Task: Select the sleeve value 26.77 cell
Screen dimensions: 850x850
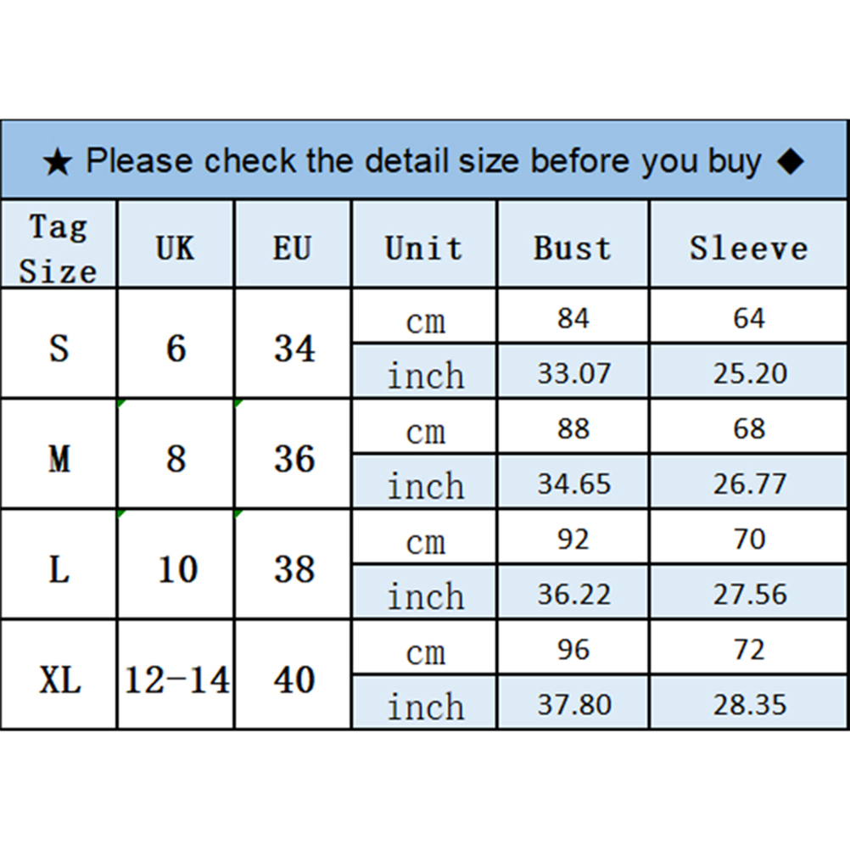Action: 750,484
